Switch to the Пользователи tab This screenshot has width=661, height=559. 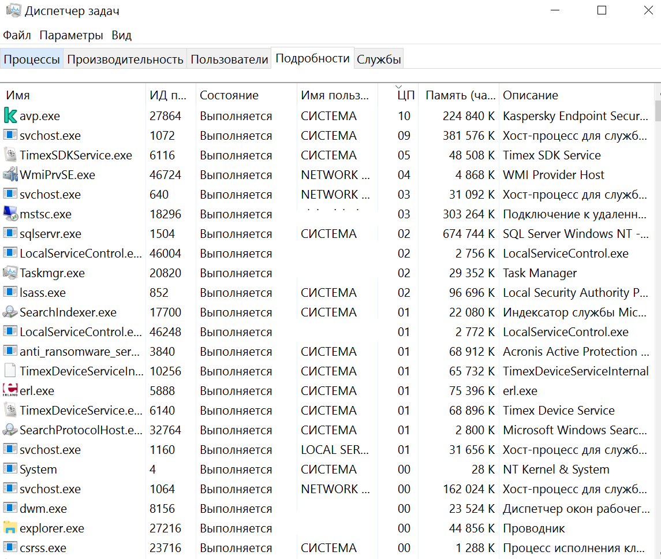pos(229,59)
